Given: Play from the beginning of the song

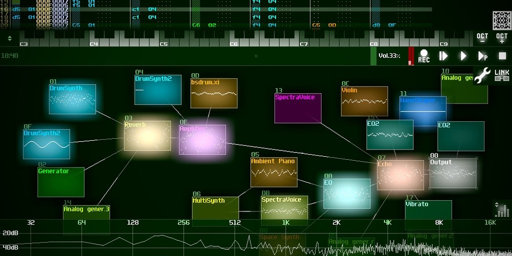Looking at the screenshot, I should 443,56.
